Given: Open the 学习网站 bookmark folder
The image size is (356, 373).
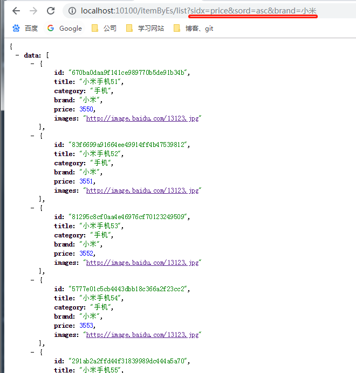Looking at the screenshot, I should click(x=145, y=29).
